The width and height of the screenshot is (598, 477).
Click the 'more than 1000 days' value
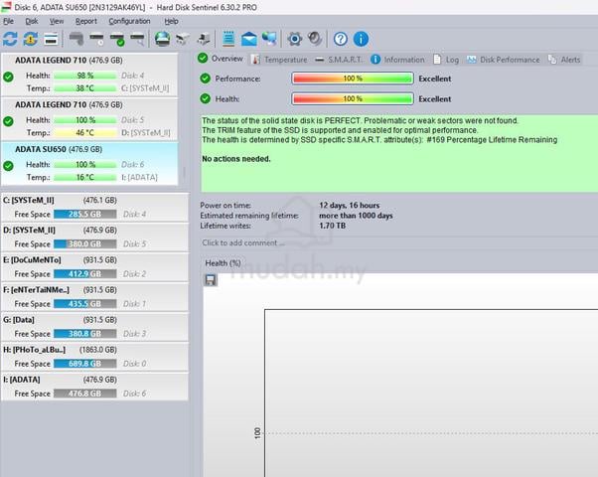point(356,216)
